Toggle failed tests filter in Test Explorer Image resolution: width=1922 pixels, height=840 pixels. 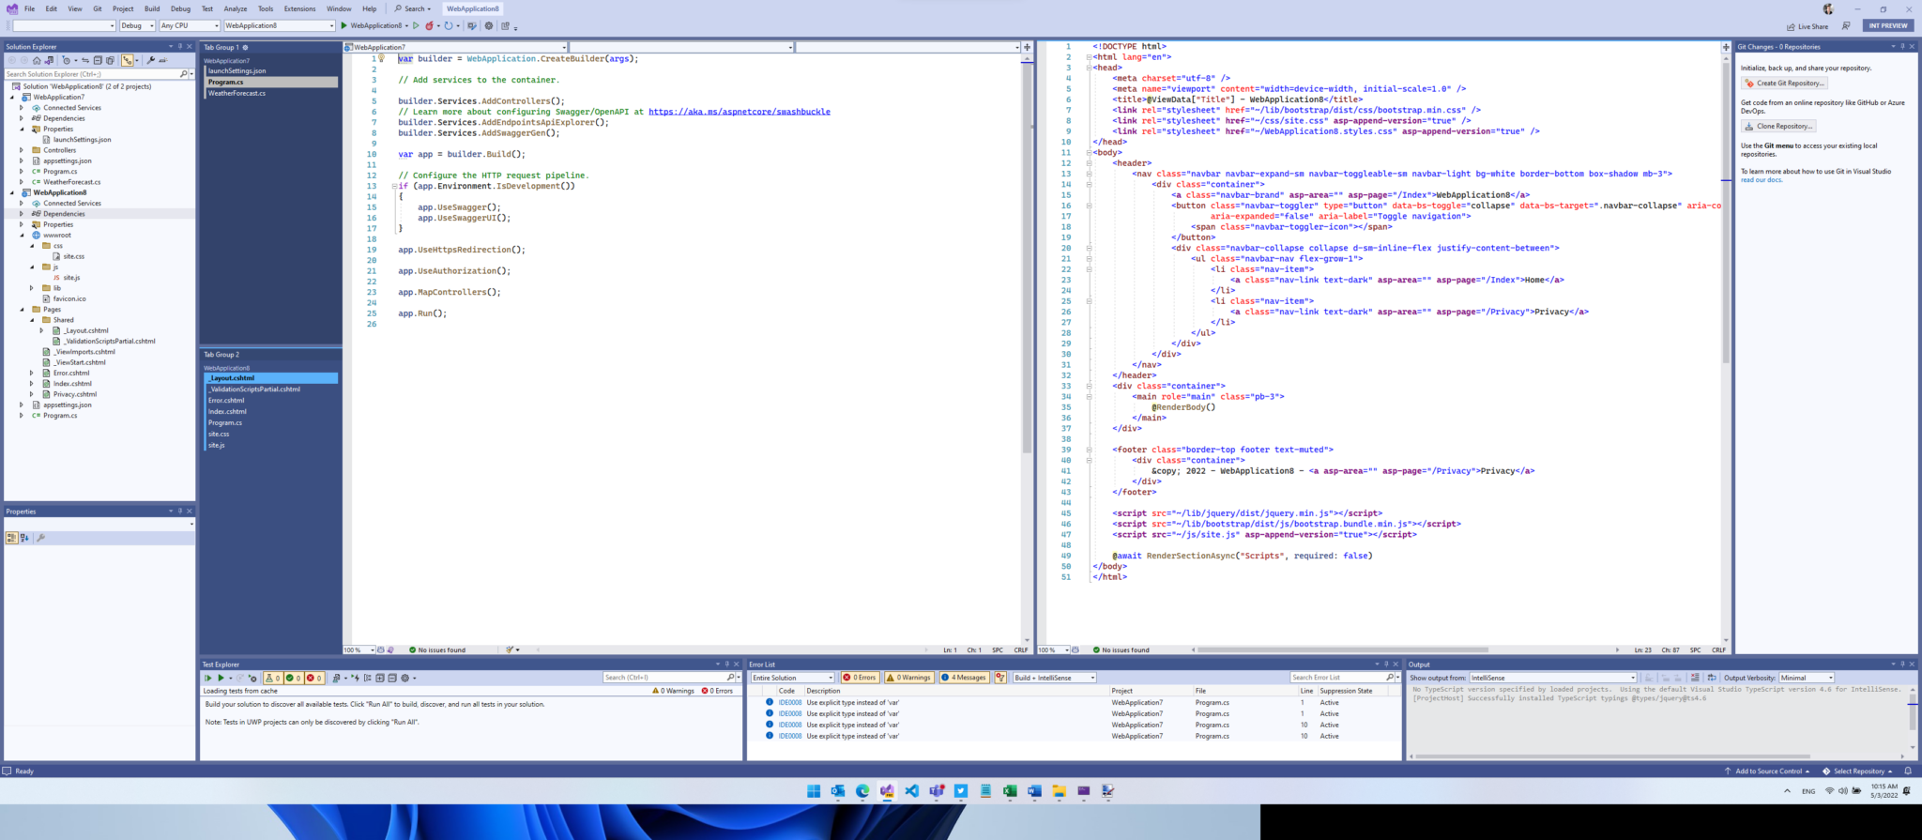point(314,678)
